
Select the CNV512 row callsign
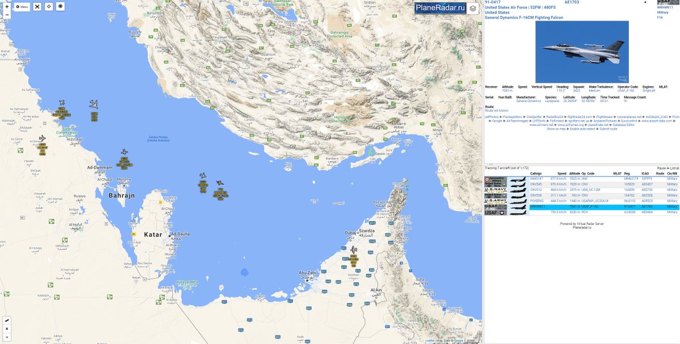(536, 190)
